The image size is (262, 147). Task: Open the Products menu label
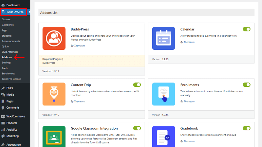12,123
